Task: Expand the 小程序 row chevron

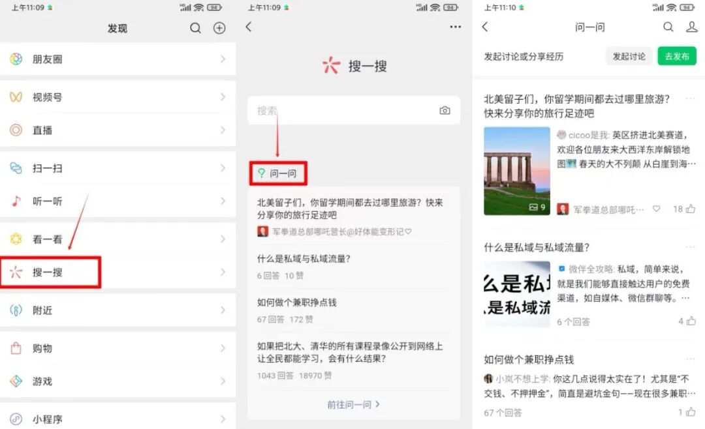Action: (223, 419)
